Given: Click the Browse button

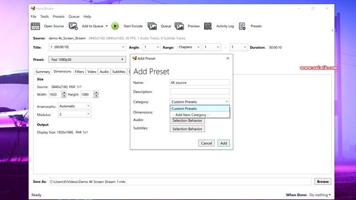Looking at the screenshot, I should [x=323, y=182].
